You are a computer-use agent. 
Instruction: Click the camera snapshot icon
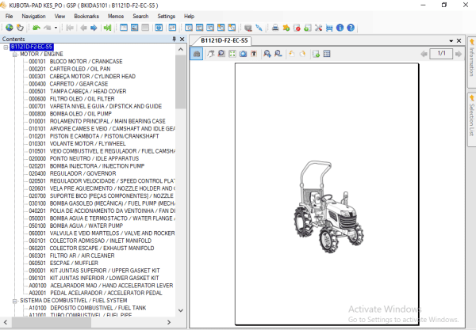[x=243, y=54]
